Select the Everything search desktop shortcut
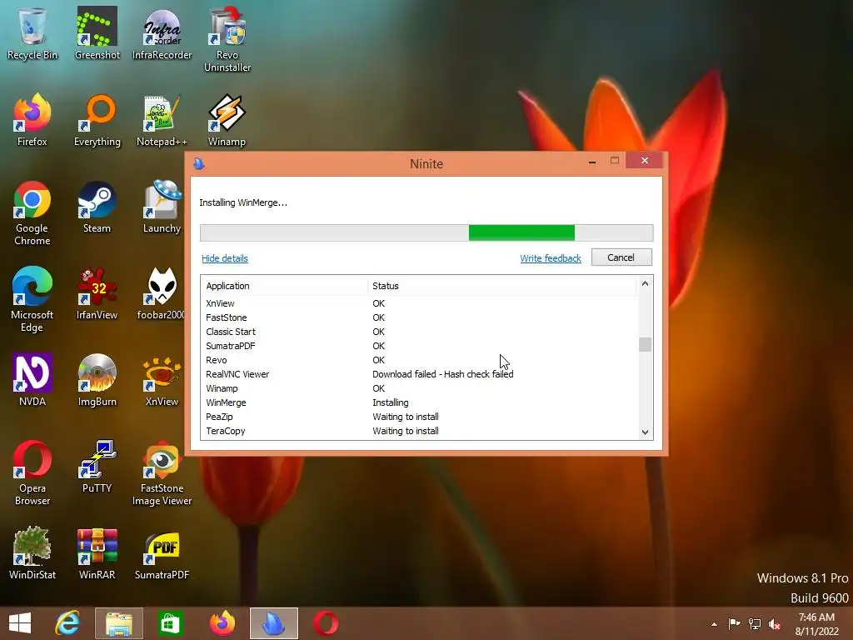This screenshot has height=640, width=853. click(97, 120)
